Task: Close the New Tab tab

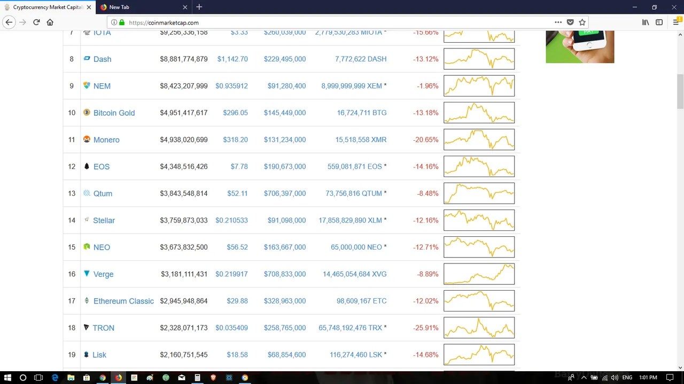Action: coord(185,7)
